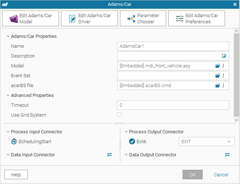The height and width of the screenshot is (184, 240).
Task: Browse folder for the Model file
Action: click(x=217, y=66)
